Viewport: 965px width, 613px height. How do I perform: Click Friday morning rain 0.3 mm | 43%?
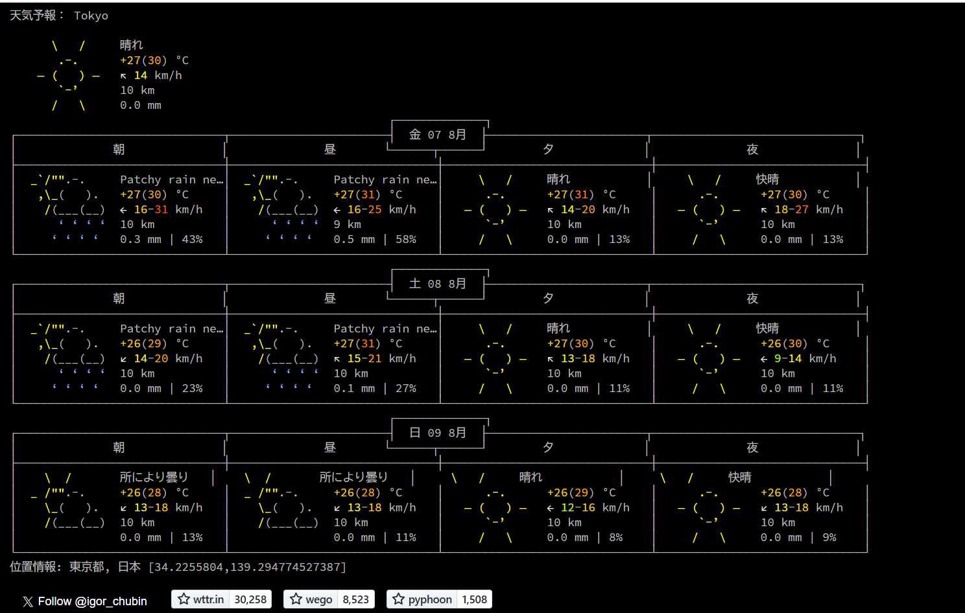point(161,239)
